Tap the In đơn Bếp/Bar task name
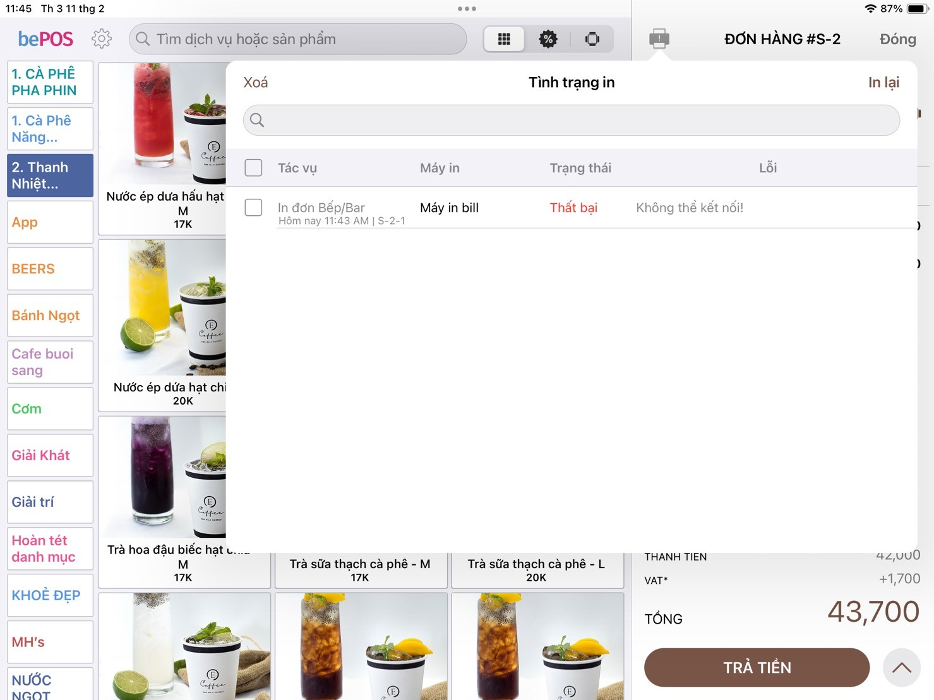This screenshot has width=934, height=700. (321, 207)
